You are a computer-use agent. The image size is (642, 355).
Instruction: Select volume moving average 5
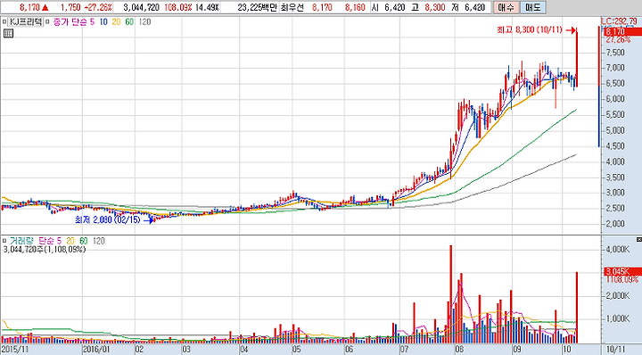click(x=59, y=241)
